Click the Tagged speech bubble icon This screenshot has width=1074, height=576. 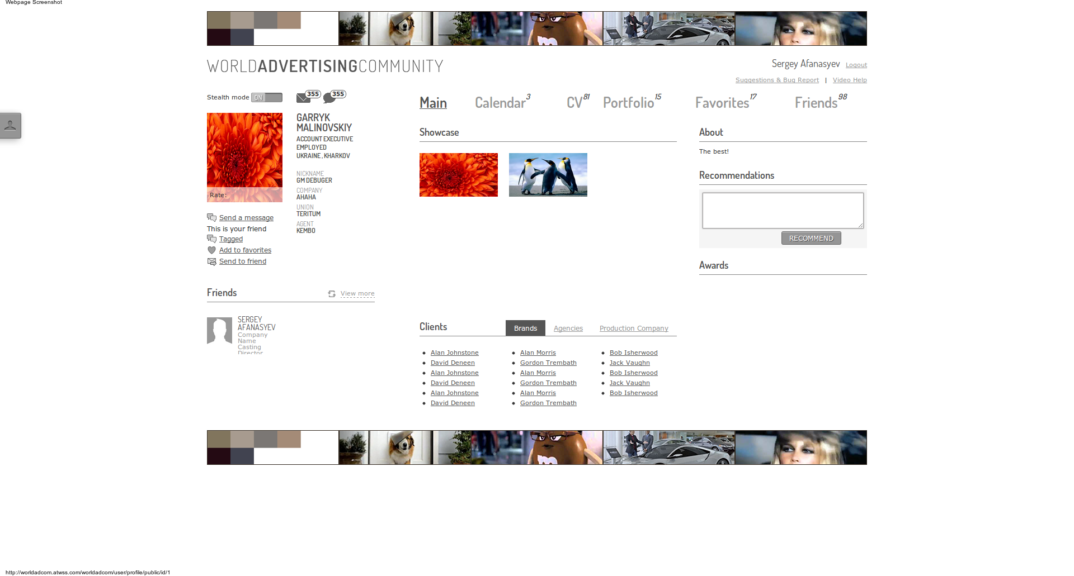211,239
